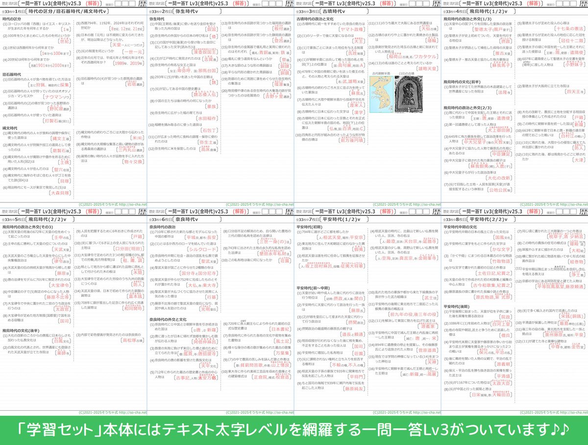Click the 飛鳥時代の政治と外交(1/3) heading

pos(468,19)
